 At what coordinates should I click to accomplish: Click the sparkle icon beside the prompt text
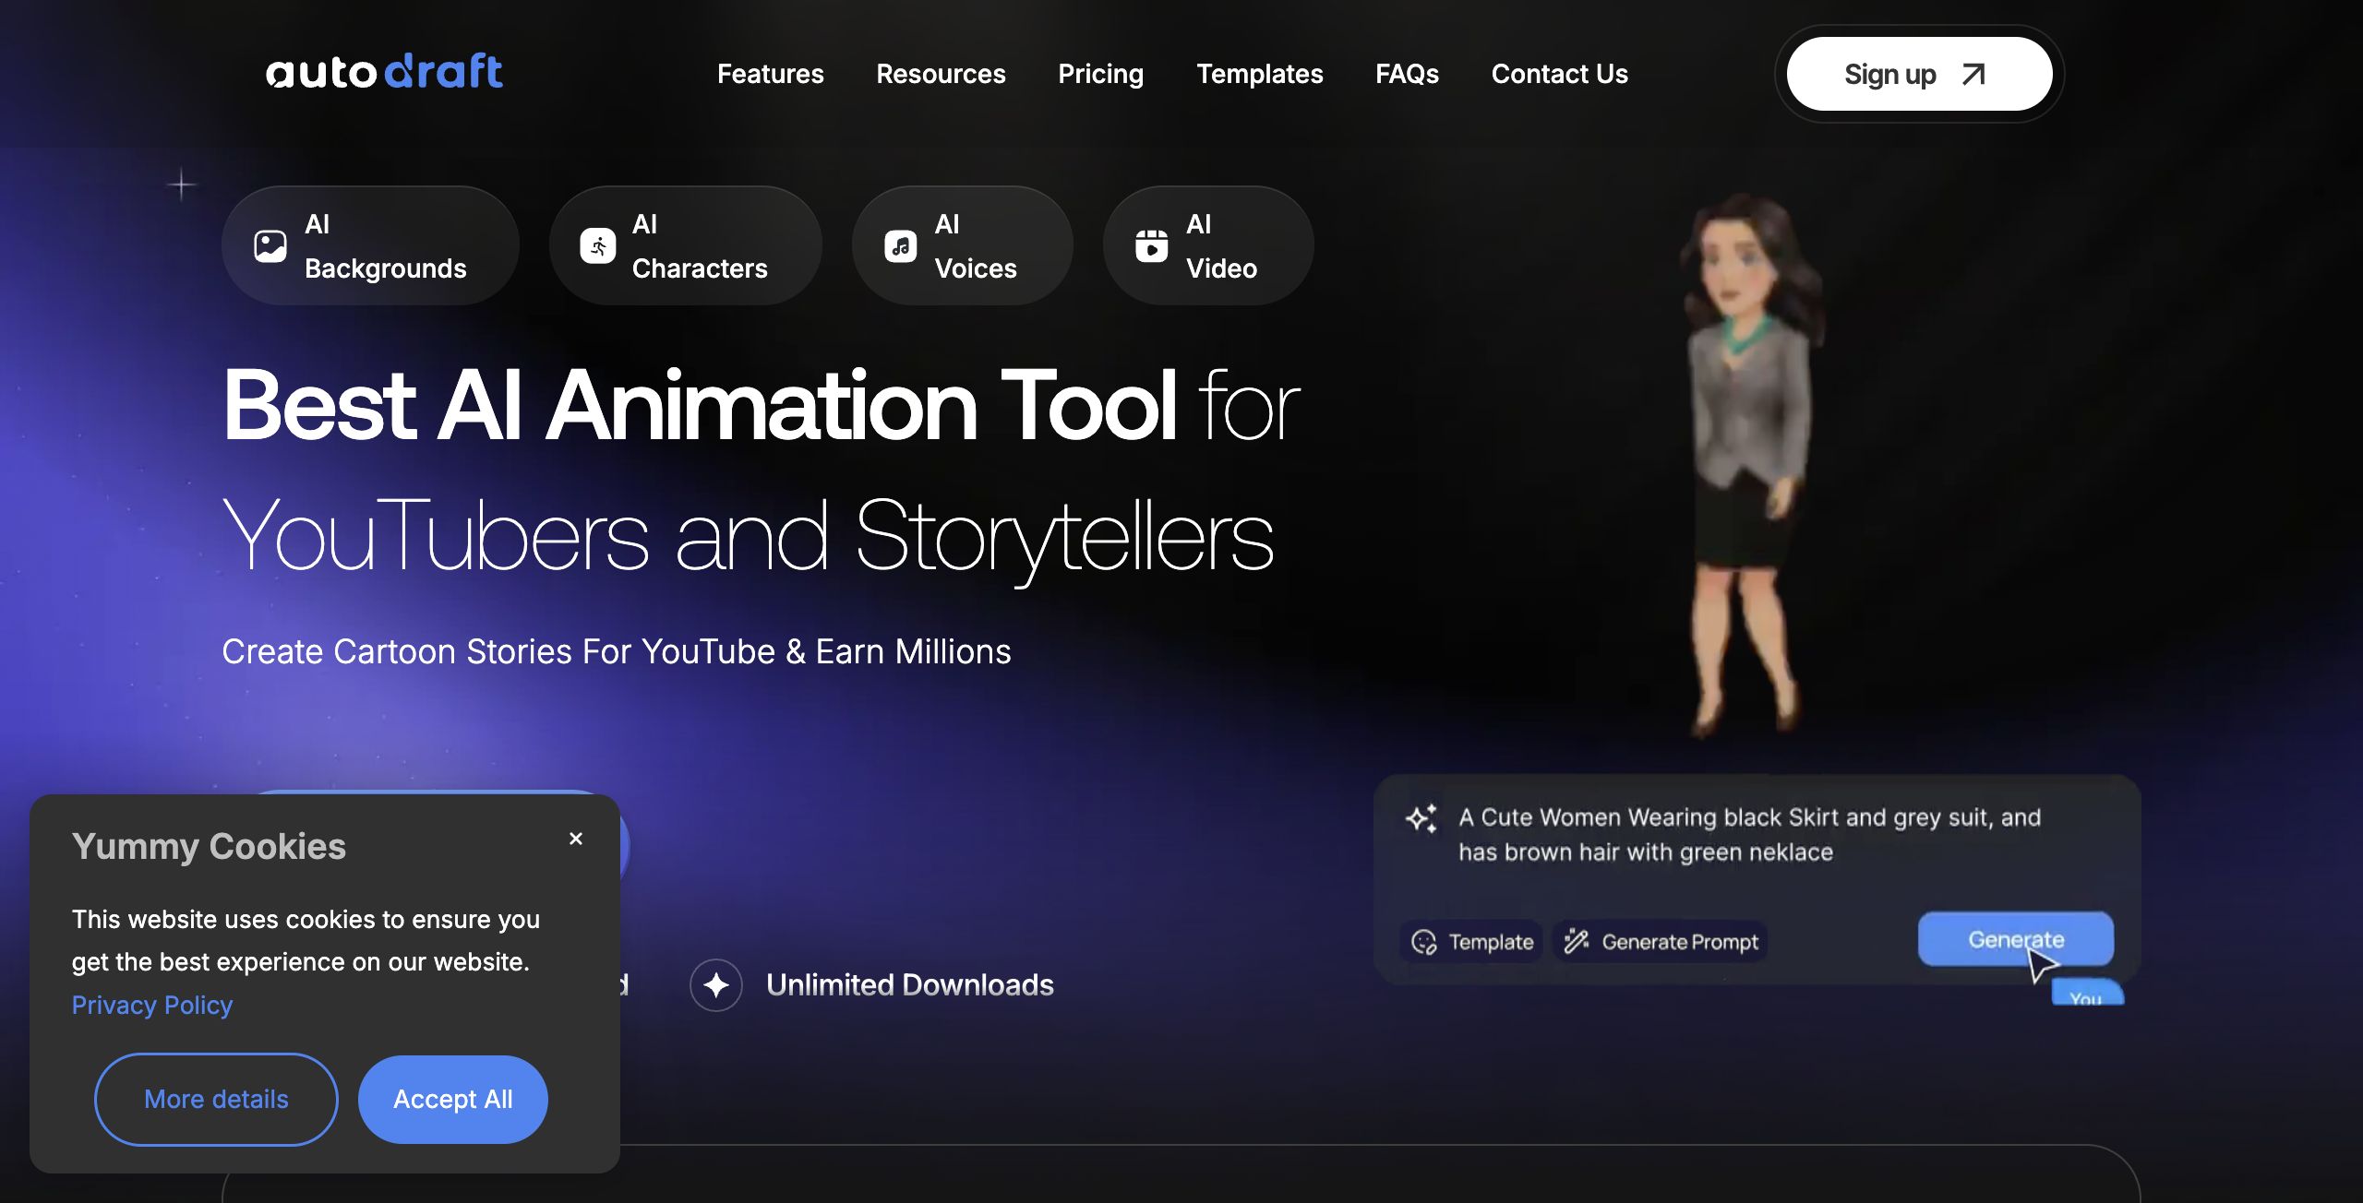1421,817
